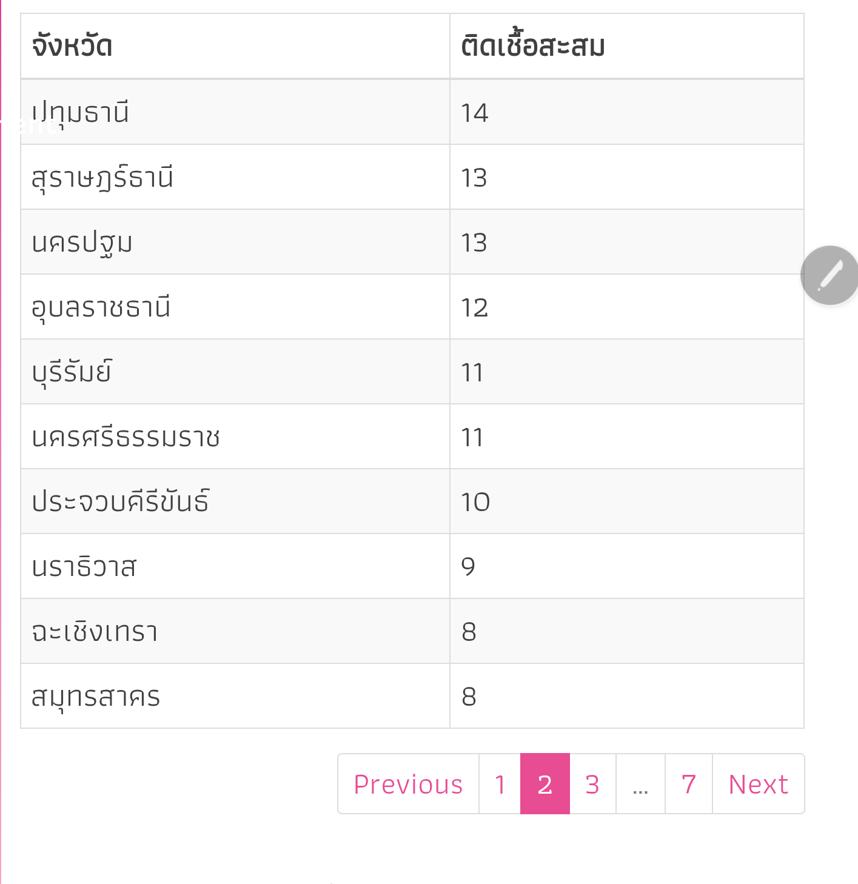The width and height of the screenshot is (858, 884).
Task: Go to the Previous page
Action: point(408,784)
